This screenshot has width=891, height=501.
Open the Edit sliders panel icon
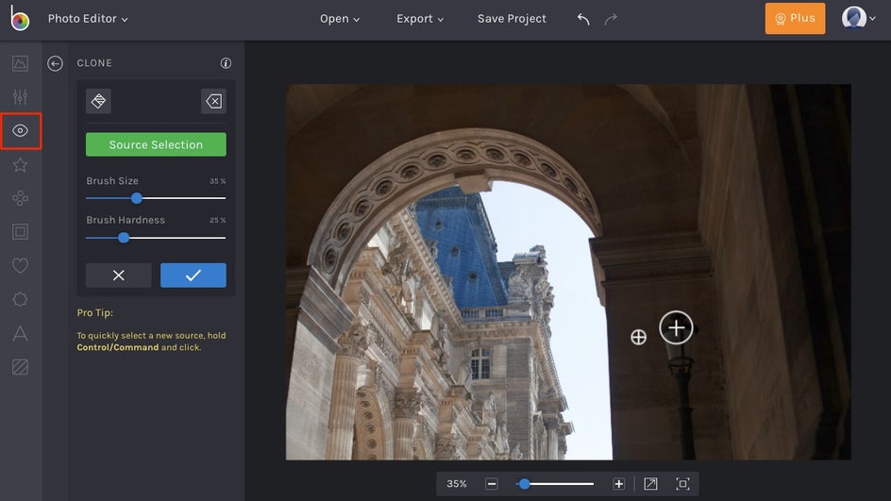click(20, 96)
